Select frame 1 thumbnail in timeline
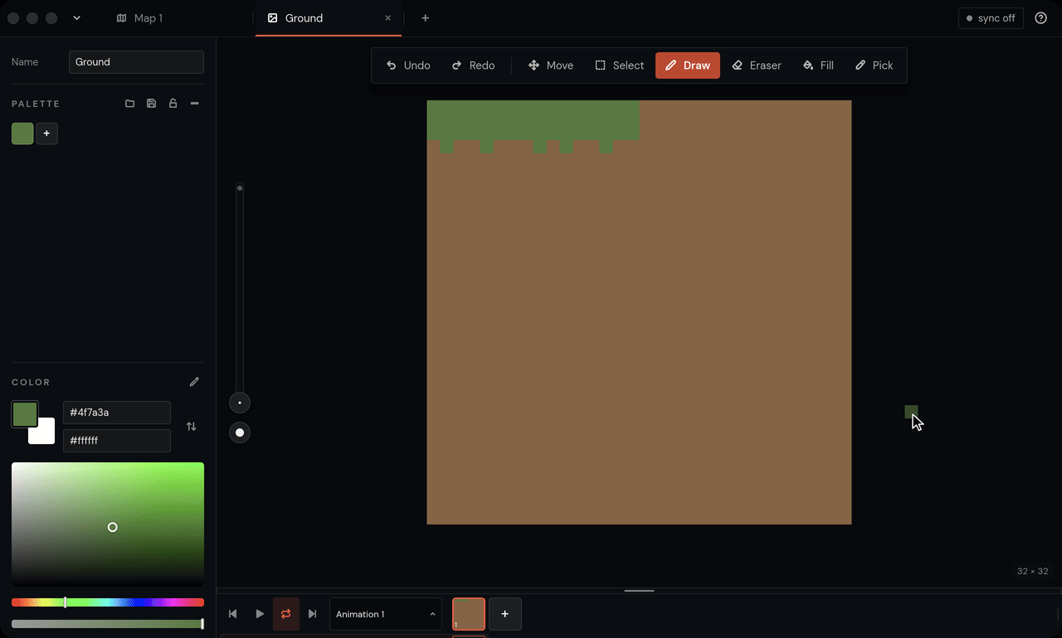This screenshot has height=638, width=1062. pyautogui.click(x=469, y=614)
